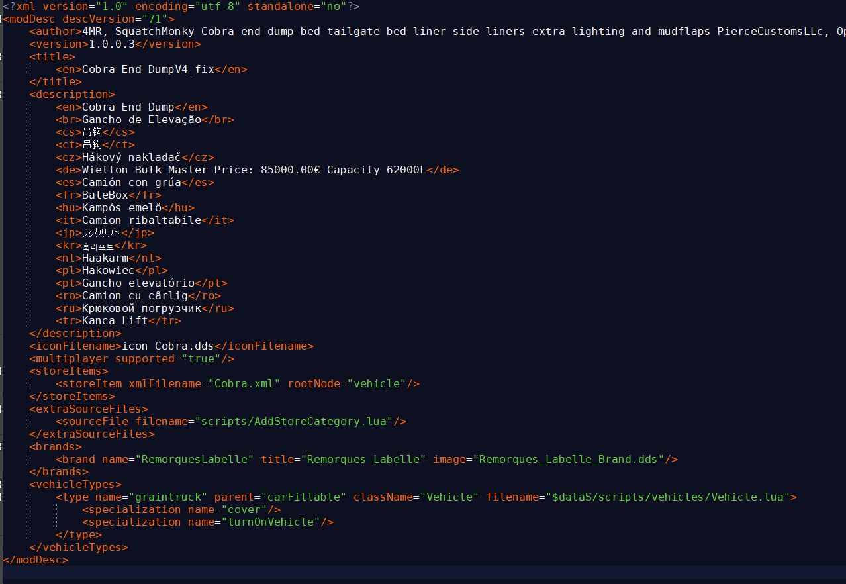Click the text Gancho de Elevação
846x584 pixels.
click(x=142, y=119)
